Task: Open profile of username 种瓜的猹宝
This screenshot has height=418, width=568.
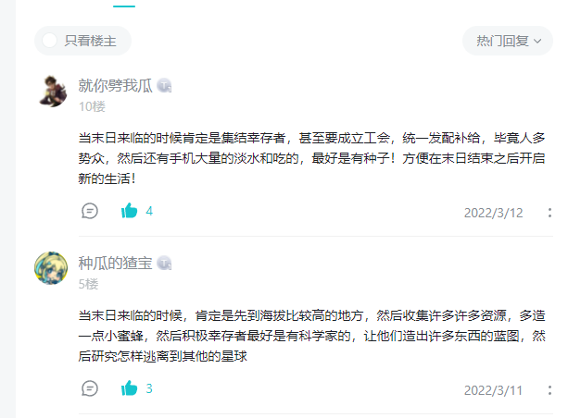Action: [115, 264]
